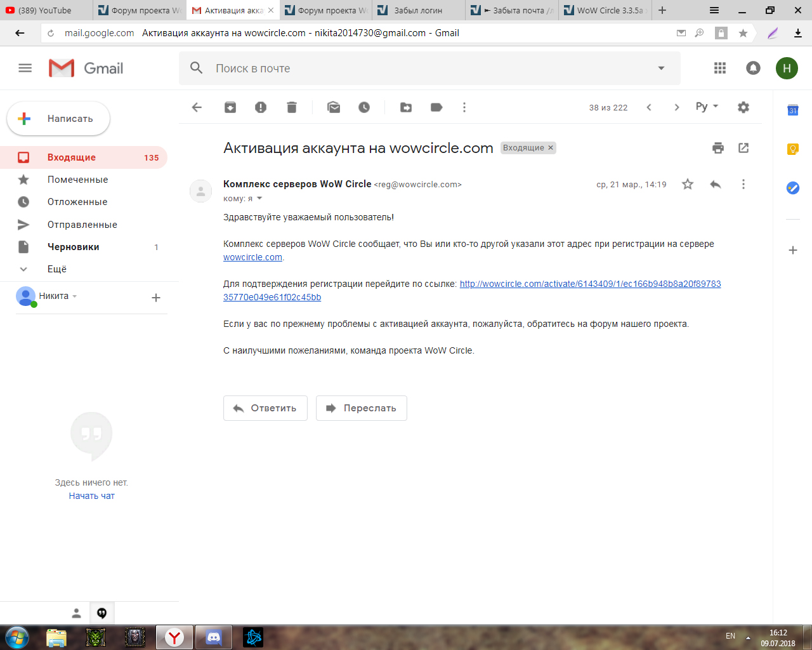The width and height of the screenshot is (812, 650).
Task: Open the search options dropdown arrow
Action: 661,68
